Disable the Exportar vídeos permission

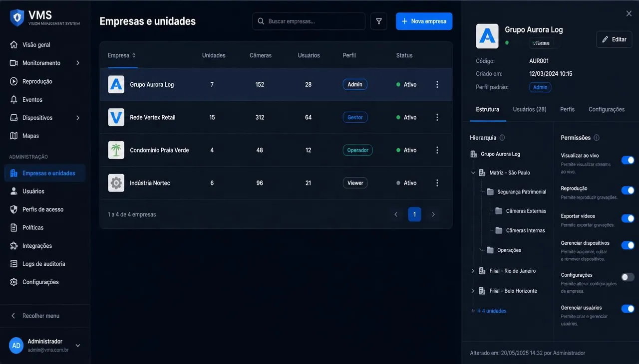point(628,218)
